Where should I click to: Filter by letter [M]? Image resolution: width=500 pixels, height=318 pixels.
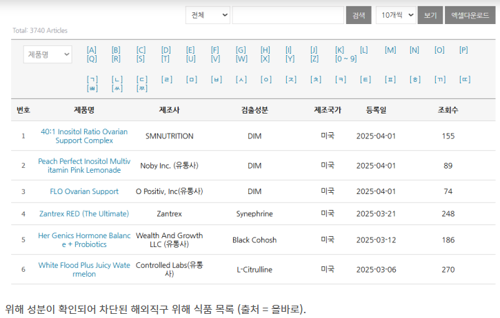tap(390, 50)
